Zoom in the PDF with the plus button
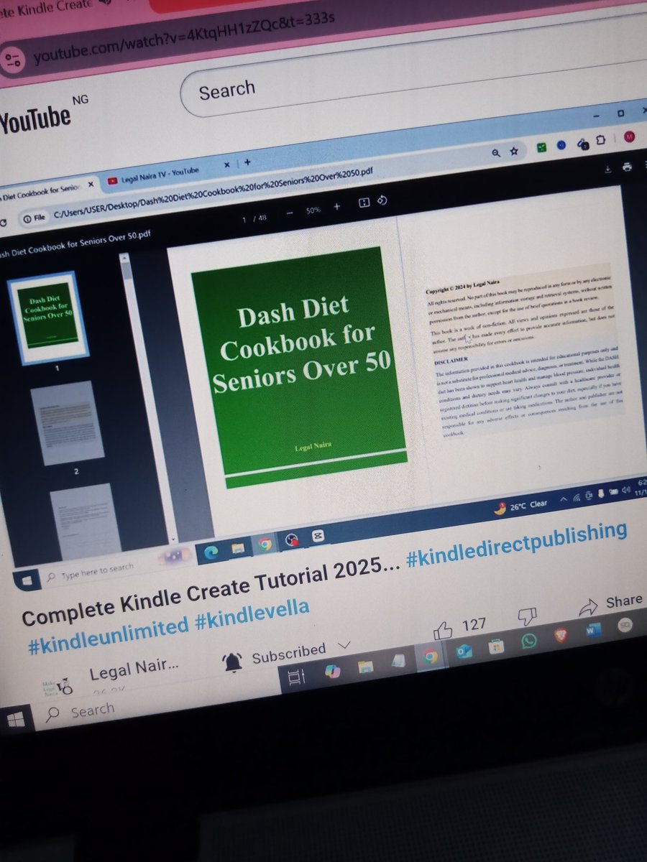This screenshot has width=647, height=862. click(x=336, y=207)
